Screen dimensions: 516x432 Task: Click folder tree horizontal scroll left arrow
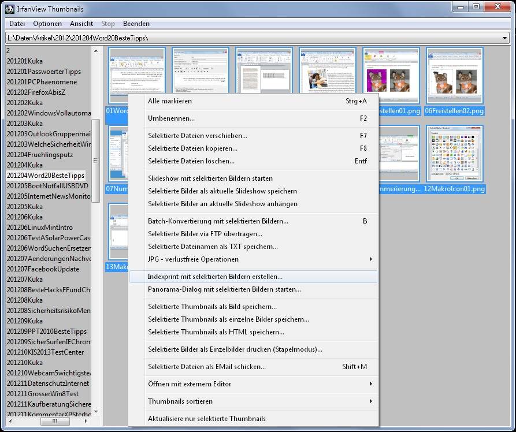[x=10, y=421]
